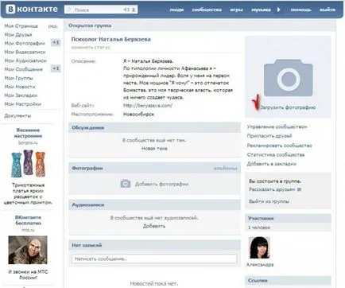Image resolution: width=345 pixels, height=288 pixels.
Task: Click the group title Психолог Наталья Берязева
Action: pos(110,39)
